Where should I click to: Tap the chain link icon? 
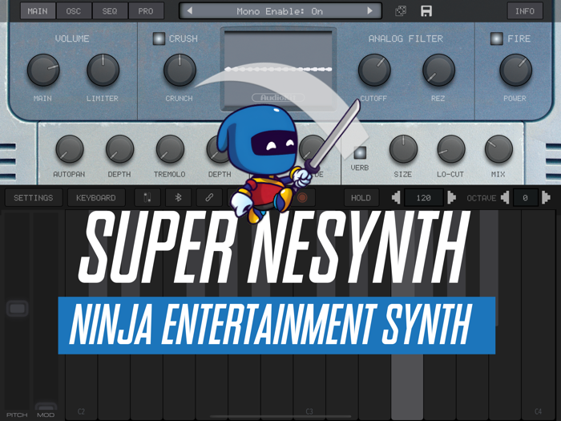click(209, 197)
